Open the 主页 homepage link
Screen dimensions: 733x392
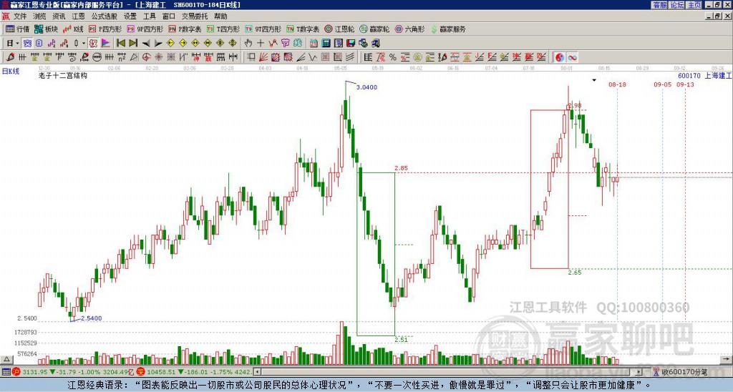tap(694, 5)
